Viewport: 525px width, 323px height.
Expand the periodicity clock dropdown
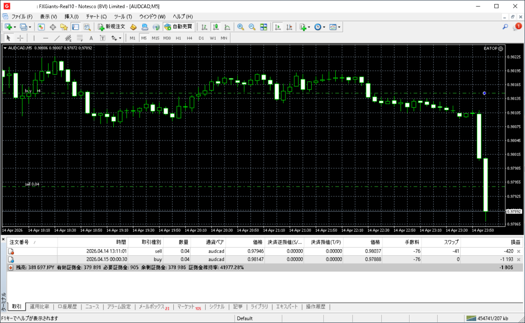click(x=324, y=27)
